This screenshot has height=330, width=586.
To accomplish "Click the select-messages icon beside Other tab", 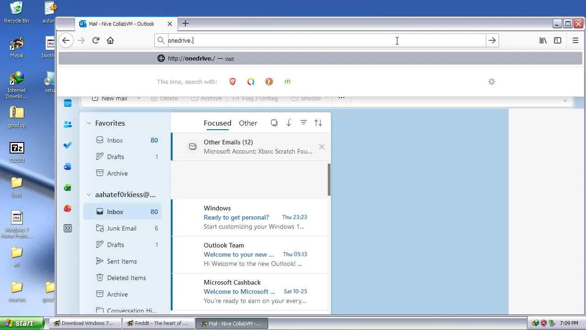I will [274, 123].
